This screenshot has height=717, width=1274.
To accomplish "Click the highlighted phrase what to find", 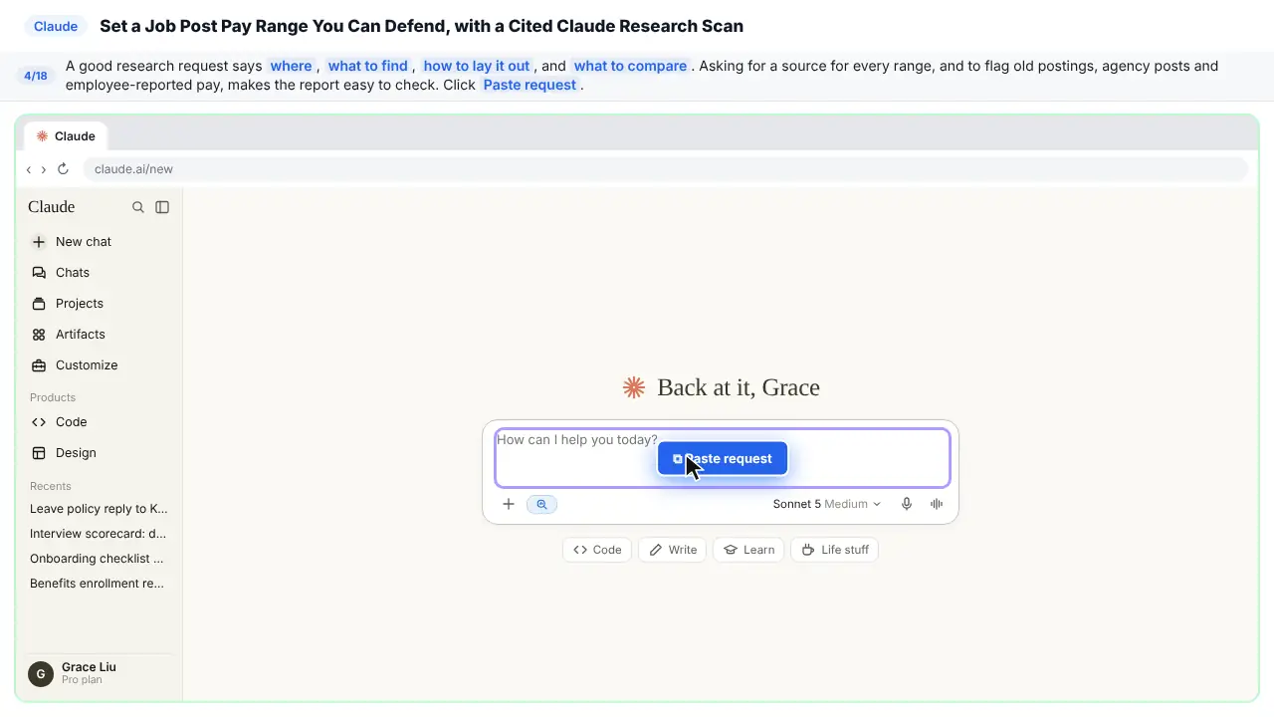I will pos(368,66).
